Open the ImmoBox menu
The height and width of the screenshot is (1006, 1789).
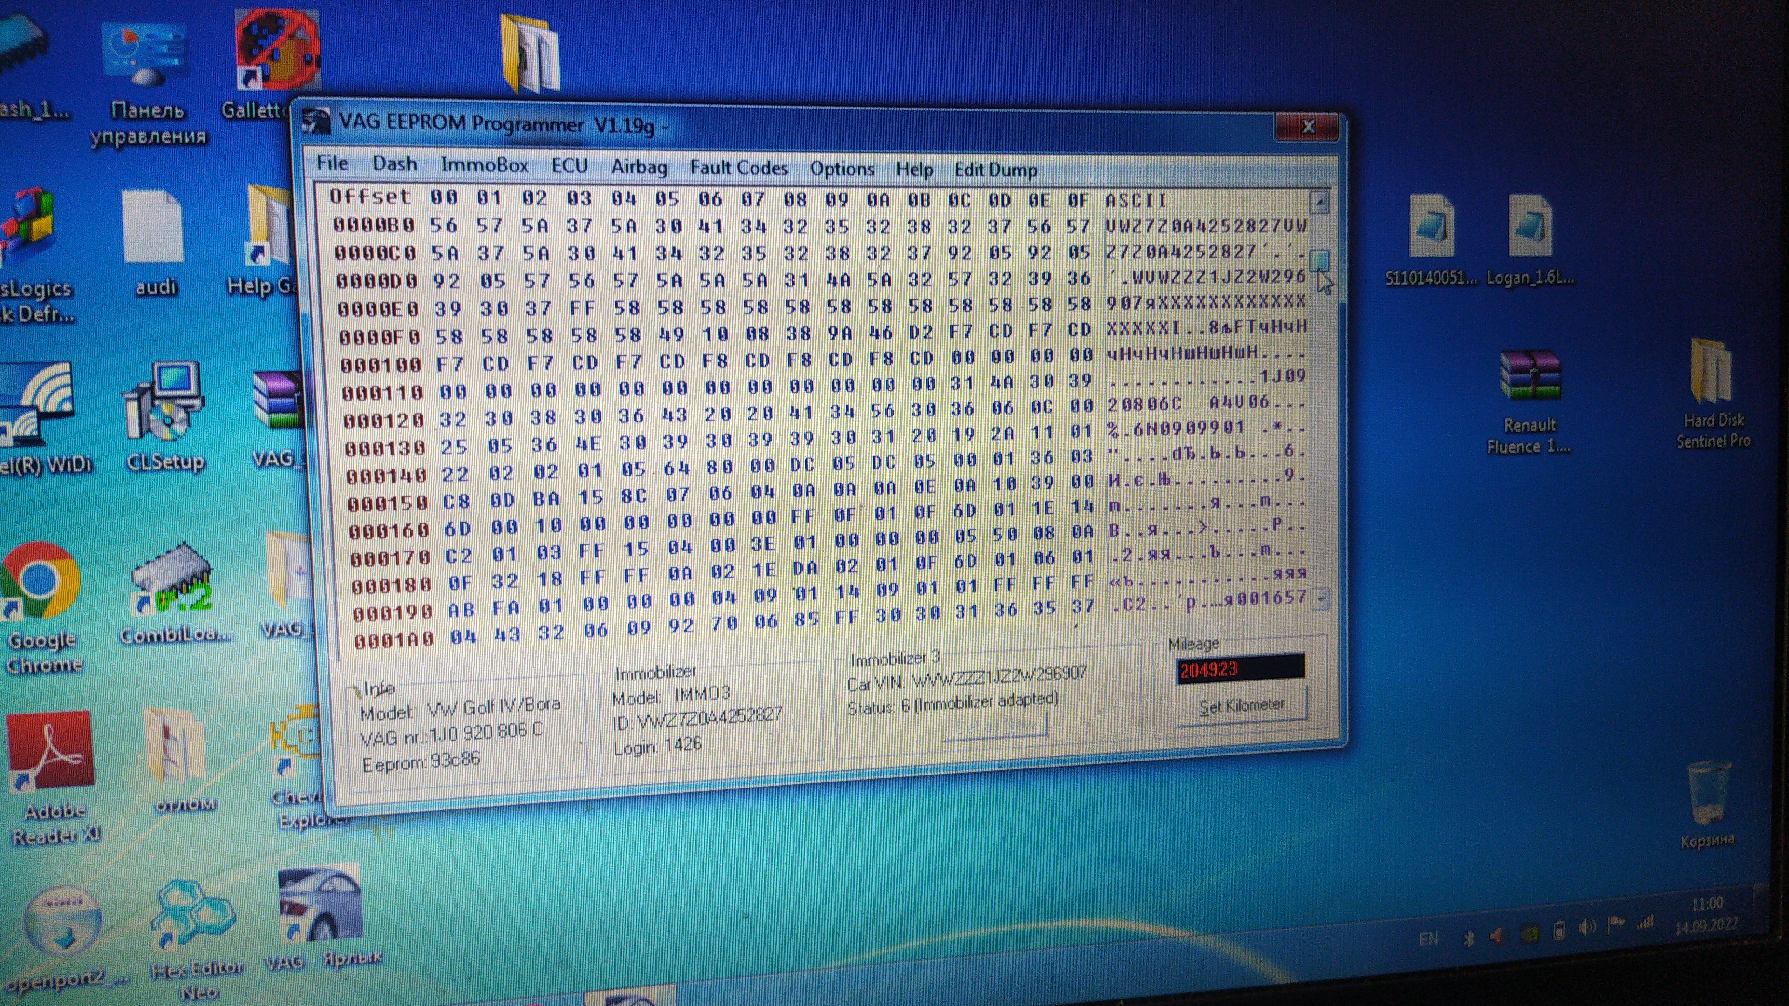(x=484, y=165)
